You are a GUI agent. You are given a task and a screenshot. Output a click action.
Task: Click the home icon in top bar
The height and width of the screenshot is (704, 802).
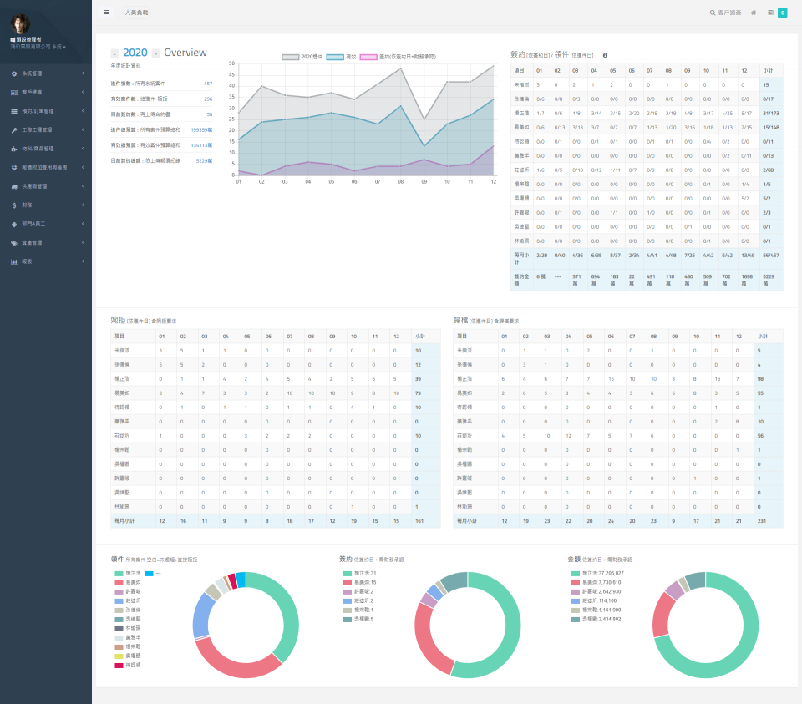point(754,13)
